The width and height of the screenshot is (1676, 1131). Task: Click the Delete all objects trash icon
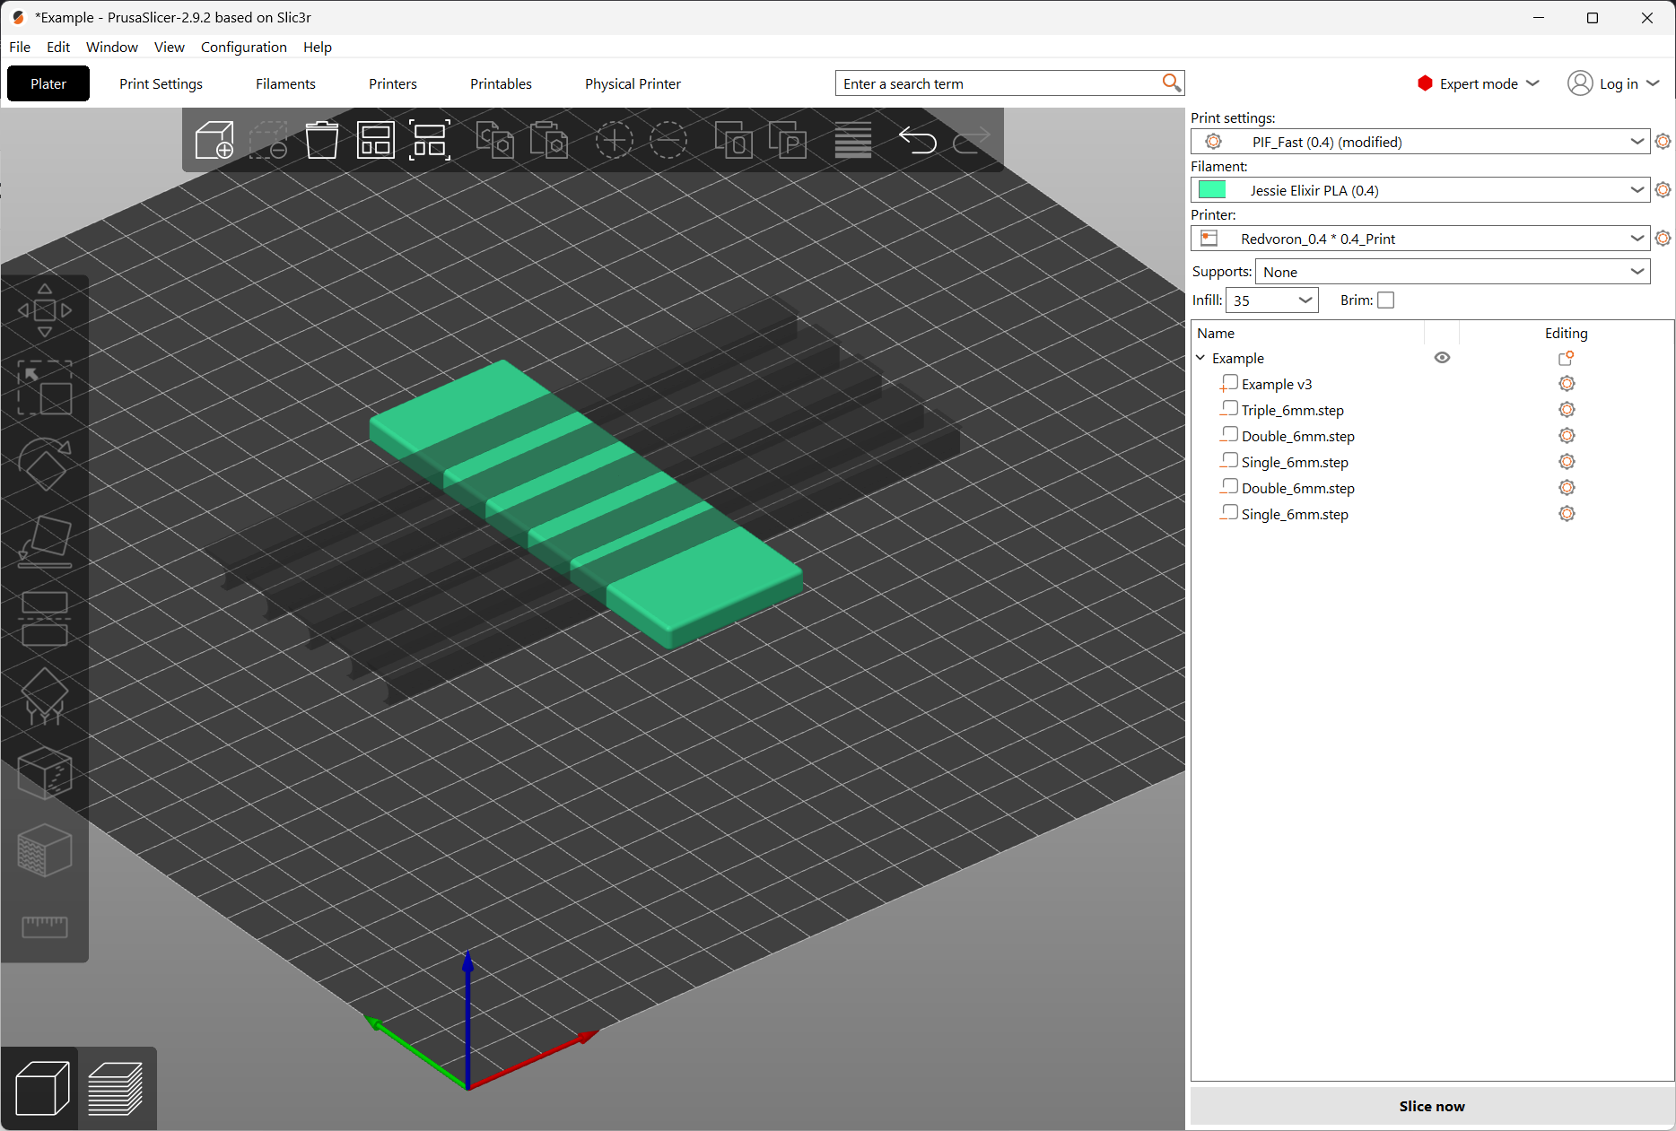(x=322, y=140)
